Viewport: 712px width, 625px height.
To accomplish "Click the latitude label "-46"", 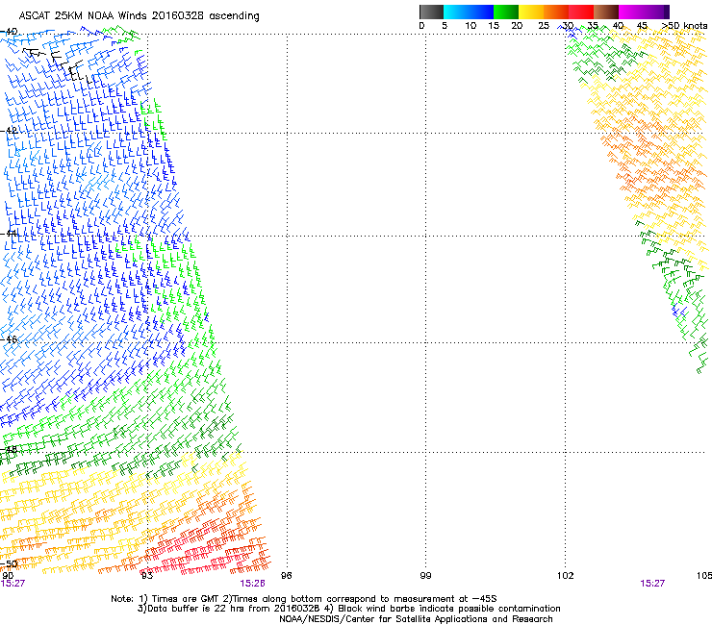I will point(9,339).
